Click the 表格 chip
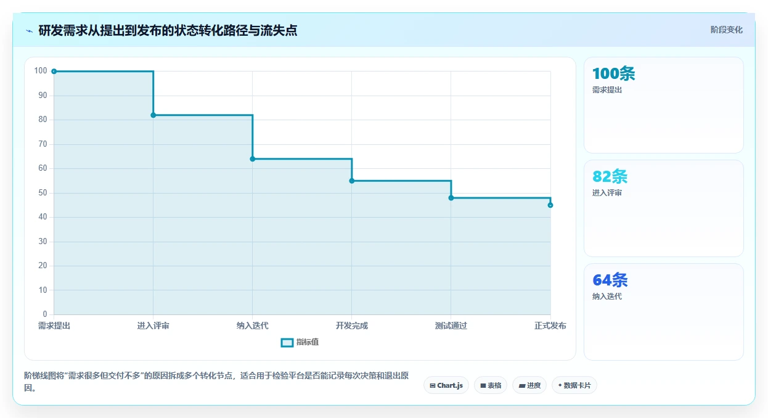 pos(491,385)
